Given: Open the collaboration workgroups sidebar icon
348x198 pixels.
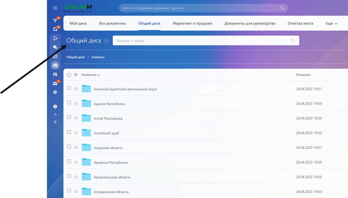Looking at the screenshot, I should point(55,38).
